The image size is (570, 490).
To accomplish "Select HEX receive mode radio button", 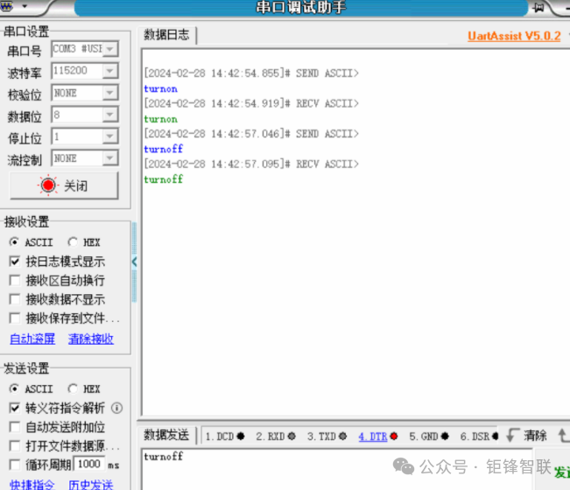I will [73, 241].
